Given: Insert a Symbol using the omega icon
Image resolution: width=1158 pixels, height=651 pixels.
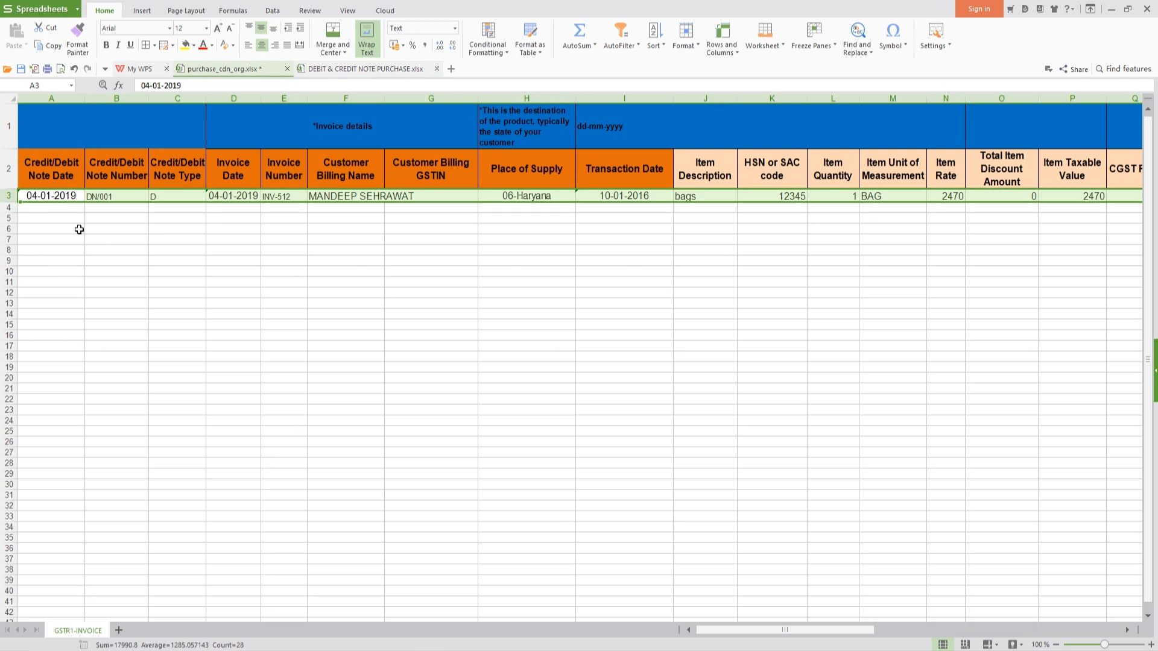Looking at the screenshot, I should pos(893,30).
